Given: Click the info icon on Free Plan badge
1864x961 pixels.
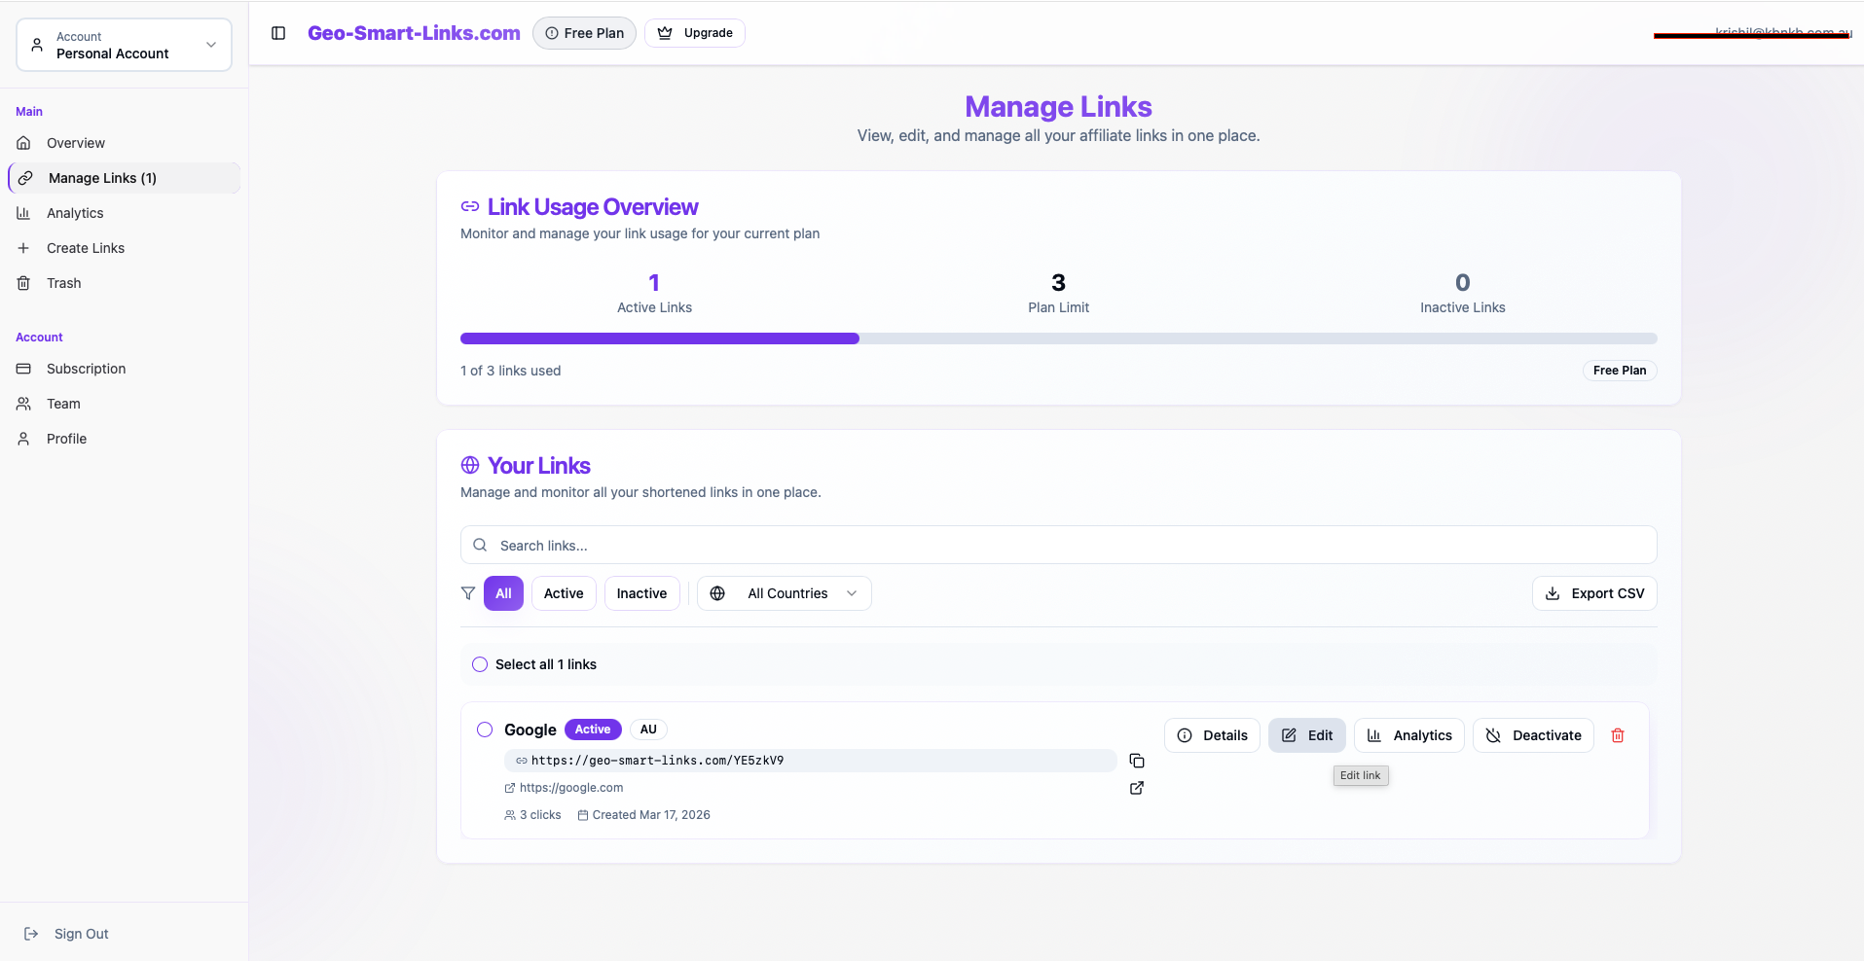Looking at the screenshot, I should tap(552, 33).
